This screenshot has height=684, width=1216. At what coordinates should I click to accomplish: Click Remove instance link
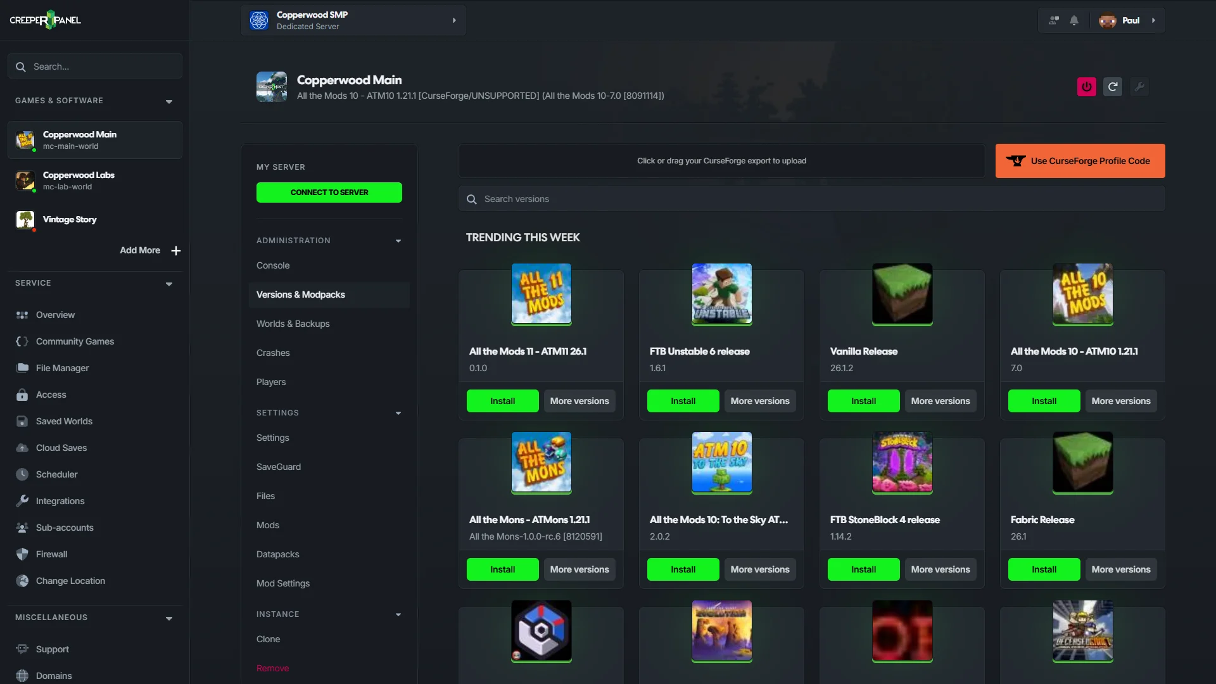273,668
